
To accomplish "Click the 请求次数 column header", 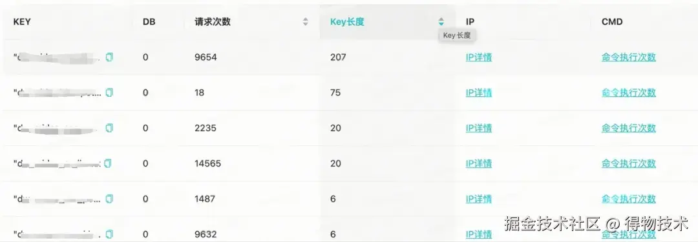I will coord(213,22).
